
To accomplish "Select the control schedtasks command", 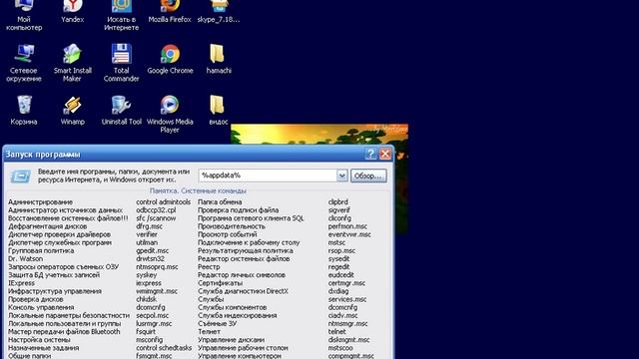I will pos(164,348).
